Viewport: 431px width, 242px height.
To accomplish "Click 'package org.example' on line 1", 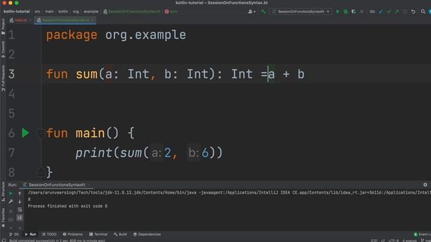I will (116, 35).
